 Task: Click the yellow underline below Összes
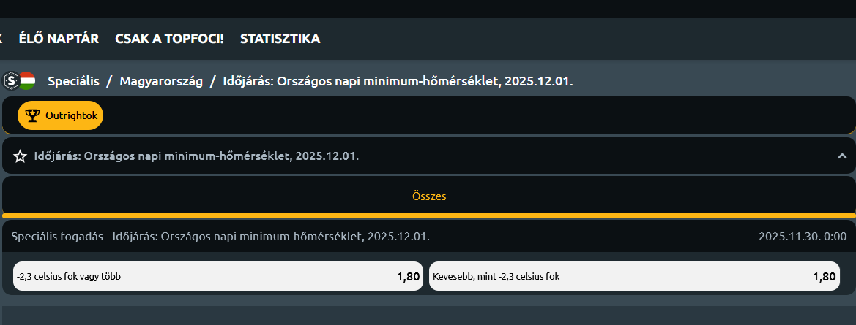tap(429, 215)
